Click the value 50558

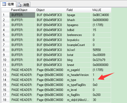101,50
